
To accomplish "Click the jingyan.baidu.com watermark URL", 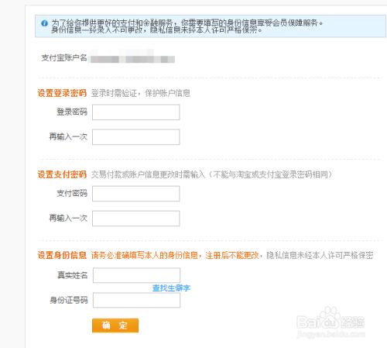I will tap(330, 334).
